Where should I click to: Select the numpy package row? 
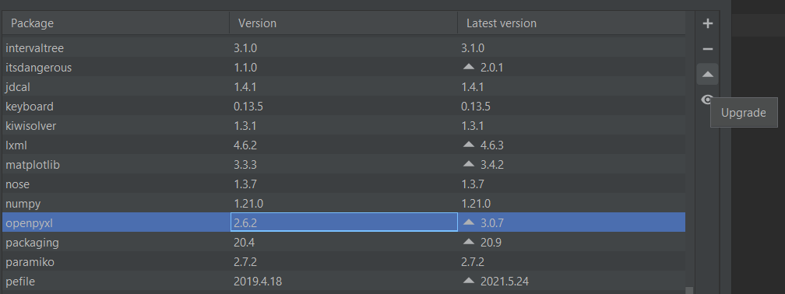pos(343,204)
